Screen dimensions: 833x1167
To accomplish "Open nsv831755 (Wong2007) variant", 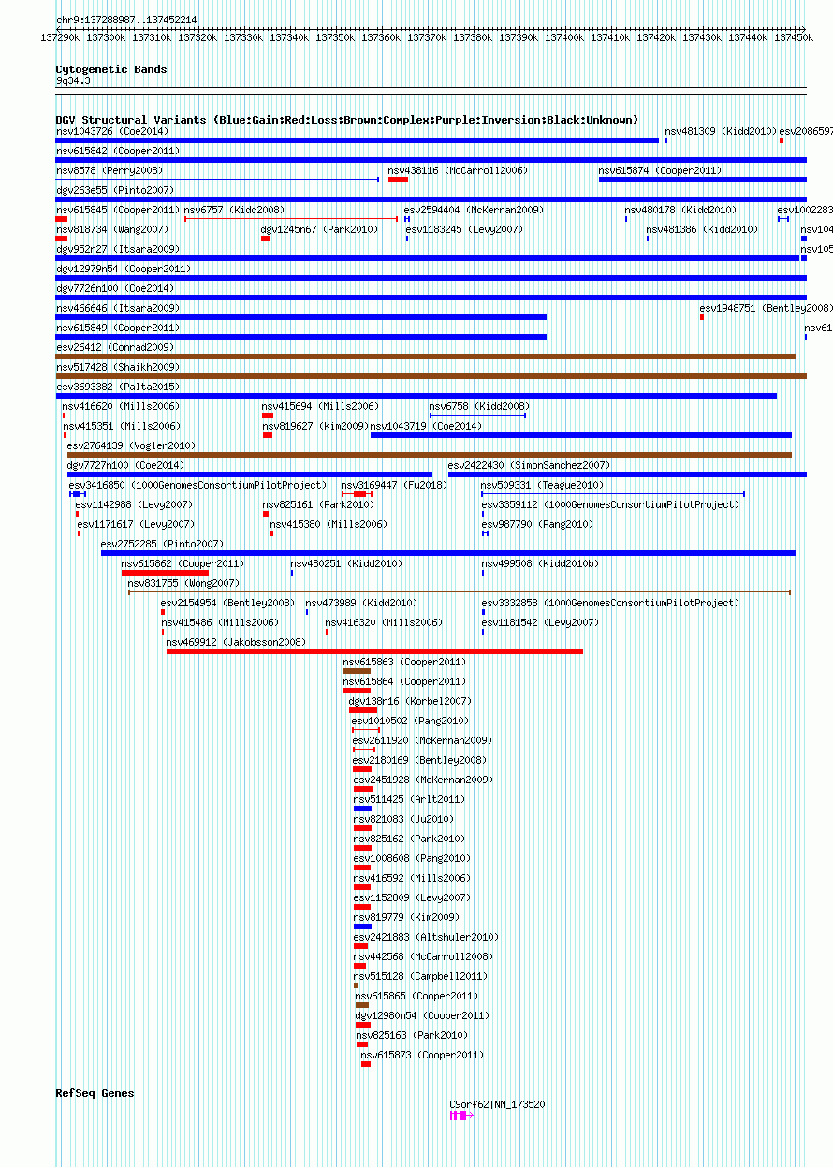I will [x=183, y=583].
